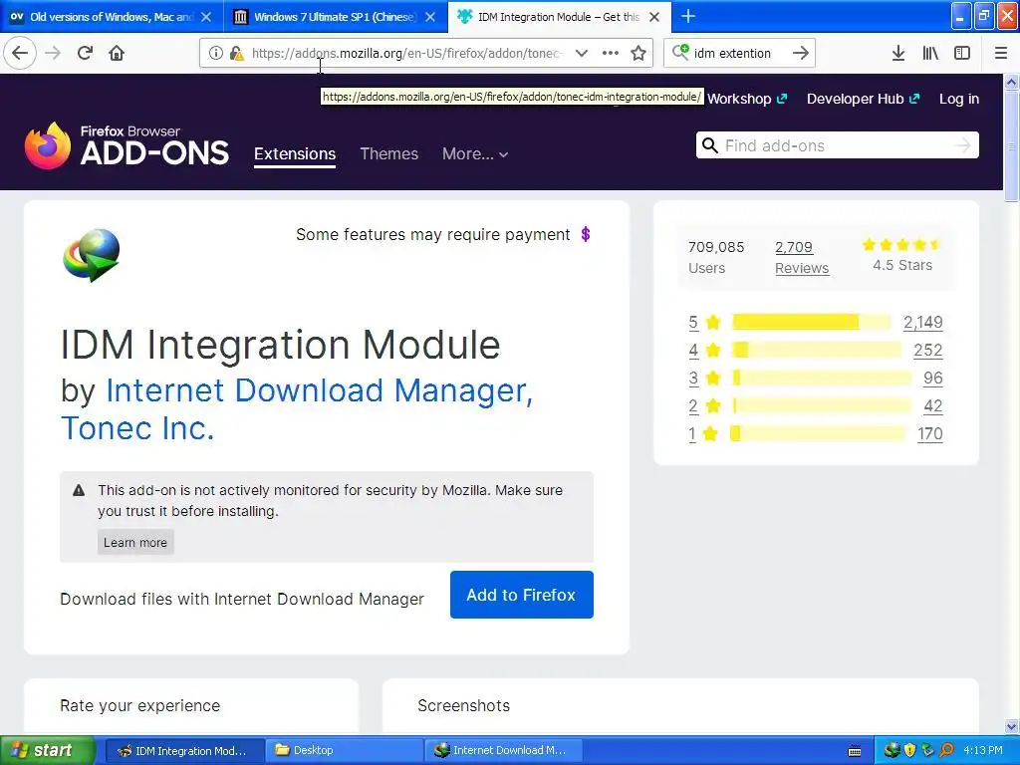
Task: Filter by 1 star reviews bar
Action: 818,434
